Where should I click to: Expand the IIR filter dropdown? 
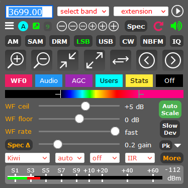click(140, 158)
